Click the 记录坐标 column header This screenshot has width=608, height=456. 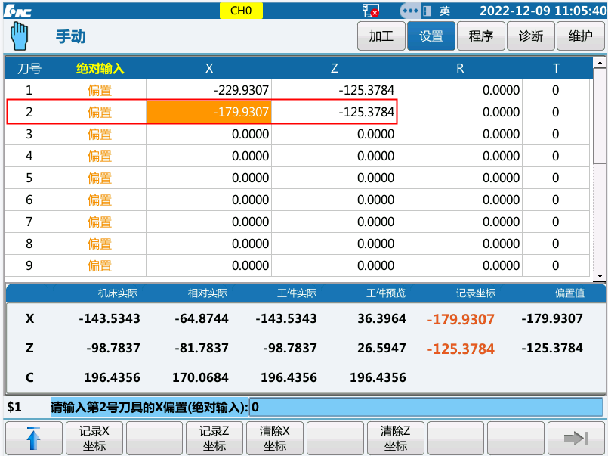[475, 293]
